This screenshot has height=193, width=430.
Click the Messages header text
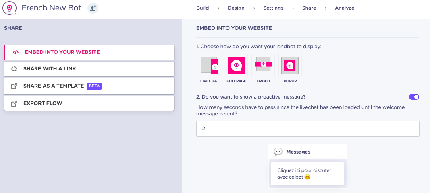[x=298, y=152]
